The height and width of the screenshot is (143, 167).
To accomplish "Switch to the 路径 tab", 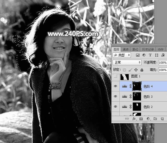I will click(135, 49).
